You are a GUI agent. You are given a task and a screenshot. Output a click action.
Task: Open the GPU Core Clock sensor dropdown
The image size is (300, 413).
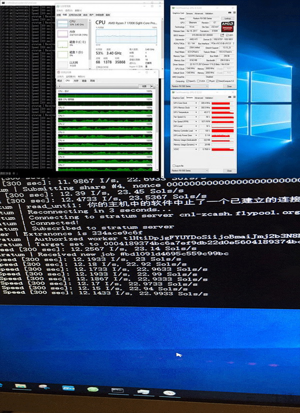click(196, 103)
